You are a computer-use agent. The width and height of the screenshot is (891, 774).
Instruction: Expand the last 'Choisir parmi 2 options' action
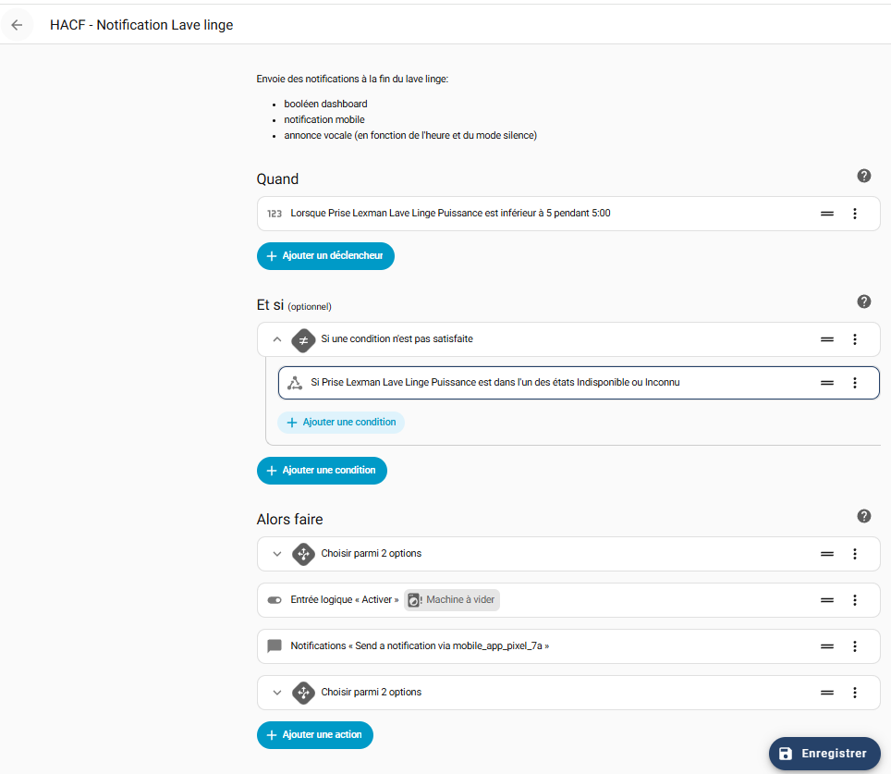276,693
